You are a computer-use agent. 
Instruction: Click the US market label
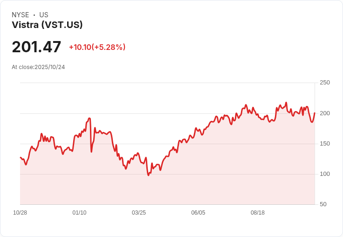(44, 15)
